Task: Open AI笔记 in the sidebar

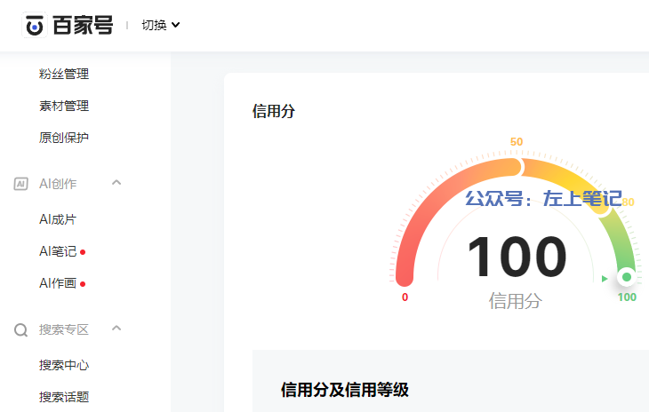Action: [x=58, y=251]
